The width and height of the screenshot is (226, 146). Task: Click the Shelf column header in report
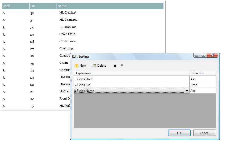(x=16, y=6)
